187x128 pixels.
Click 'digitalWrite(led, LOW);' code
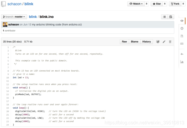[30, 118]
